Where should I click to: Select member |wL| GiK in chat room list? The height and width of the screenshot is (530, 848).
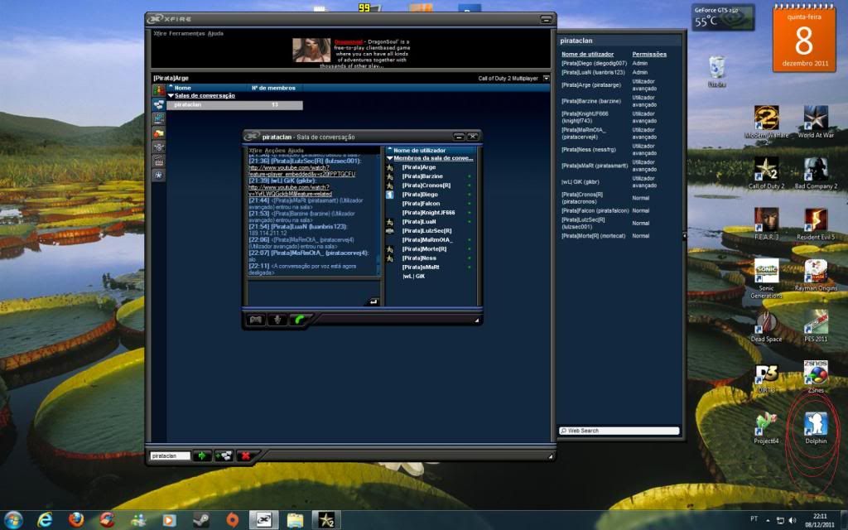click(x=413, y=277)
